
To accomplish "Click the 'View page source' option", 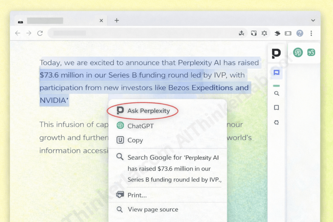I will click(152, 209).
